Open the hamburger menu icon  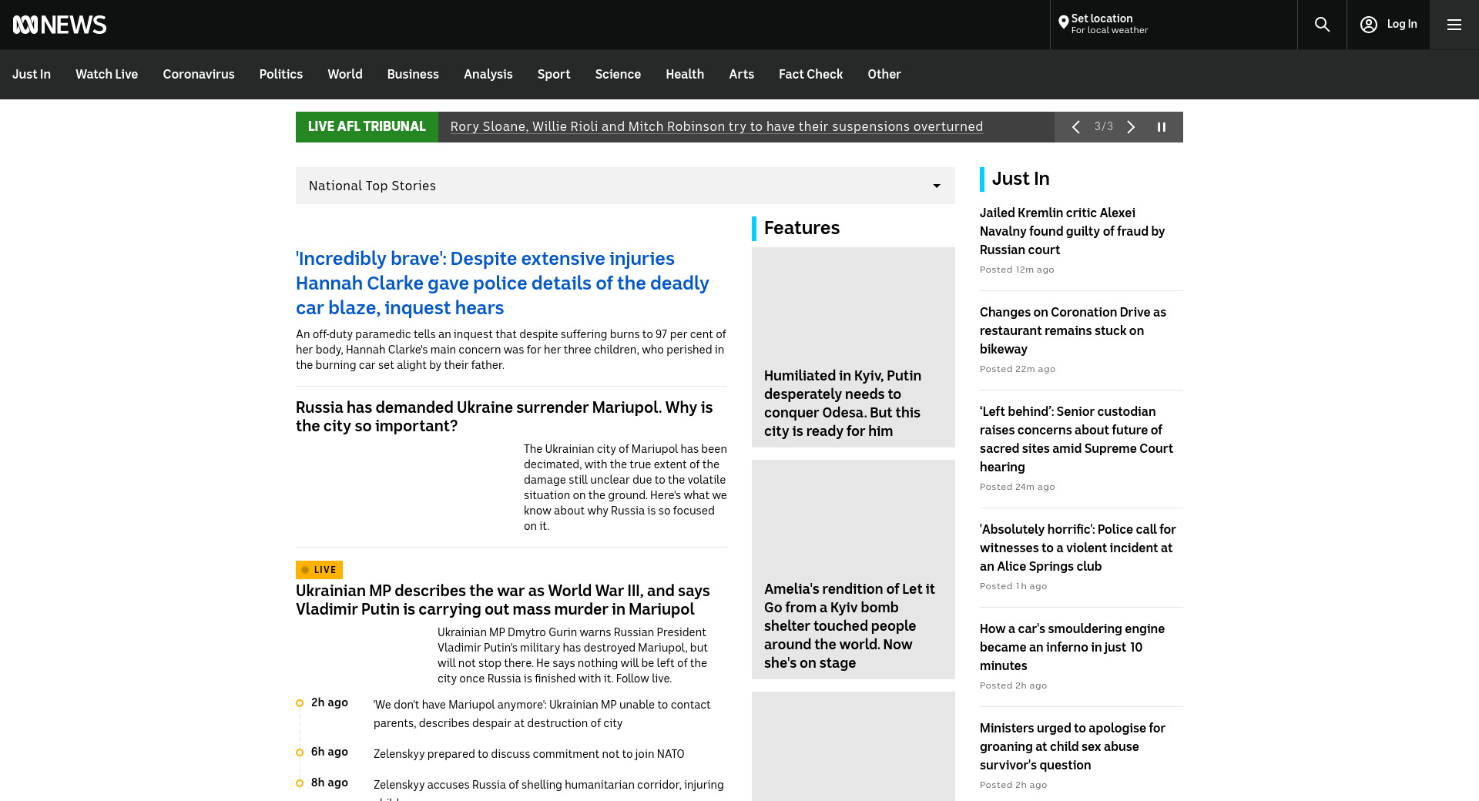tap(1454, 25)
